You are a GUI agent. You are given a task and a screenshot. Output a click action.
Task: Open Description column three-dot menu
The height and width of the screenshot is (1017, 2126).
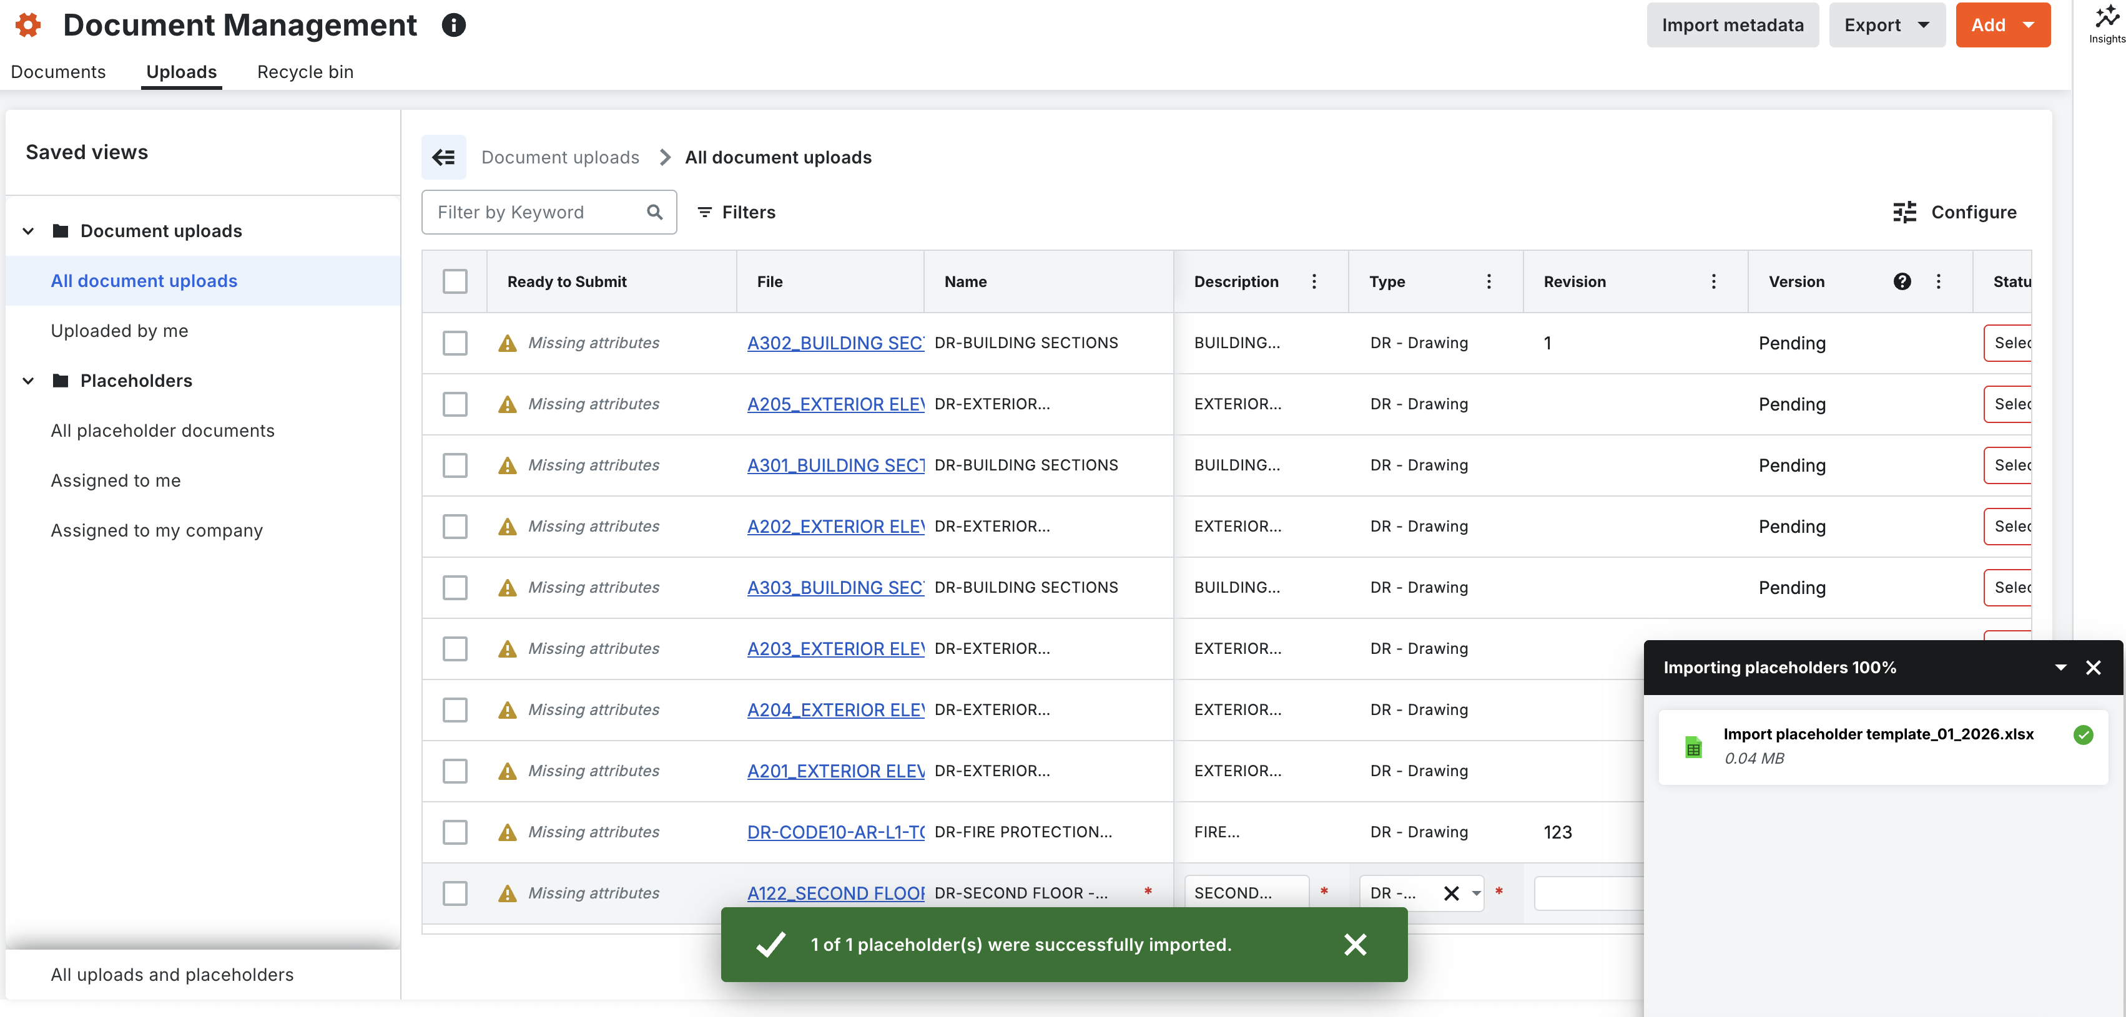(1314, 281)
